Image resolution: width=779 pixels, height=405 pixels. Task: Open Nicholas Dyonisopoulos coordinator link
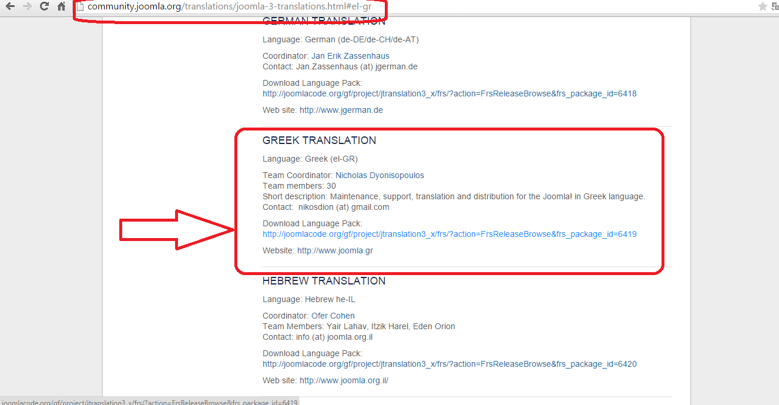[x=380, y=176]
